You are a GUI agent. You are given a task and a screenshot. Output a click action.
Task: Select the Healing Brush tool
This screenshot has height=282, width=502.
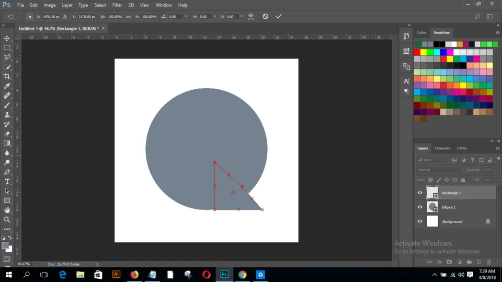click(7, 96)
